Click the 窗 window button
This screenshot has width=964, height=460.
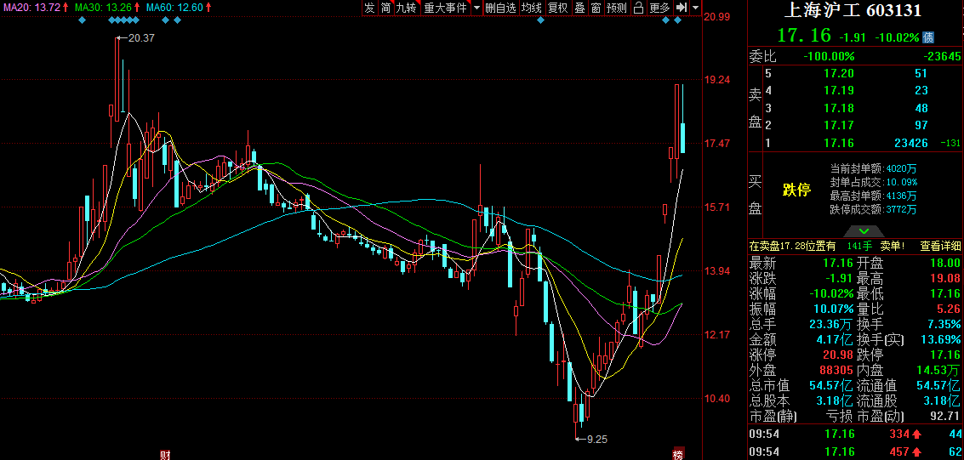click(596, 8)
